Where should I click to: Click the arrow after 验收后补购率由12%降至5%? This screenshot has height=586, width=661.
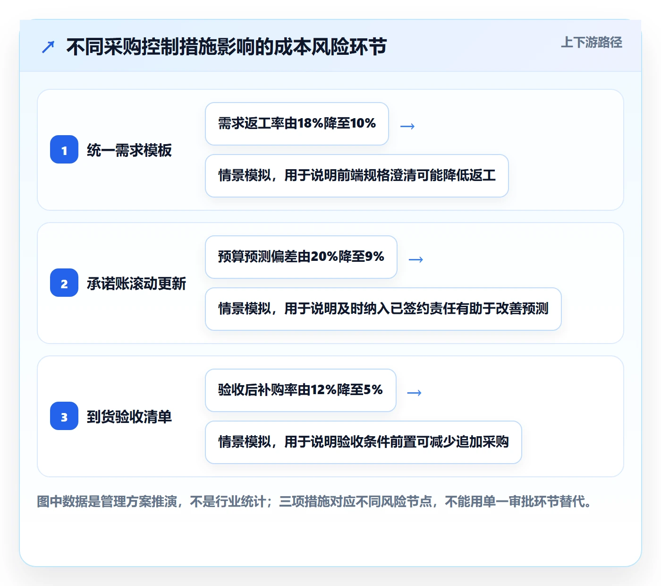[415, 393]
